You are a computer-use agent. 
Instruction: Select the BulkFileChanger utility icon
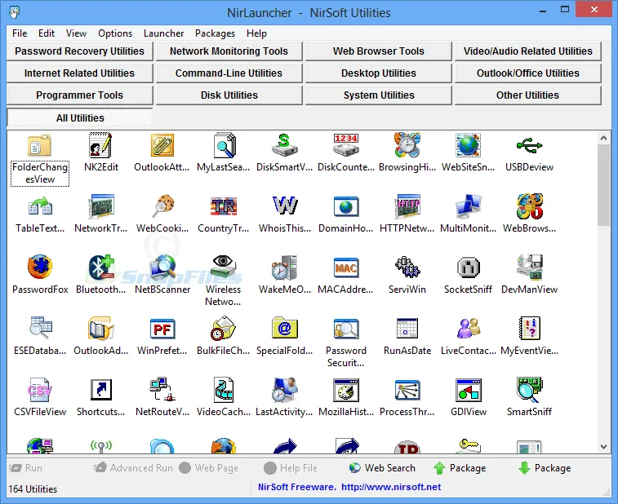click(x=223, y=329)
